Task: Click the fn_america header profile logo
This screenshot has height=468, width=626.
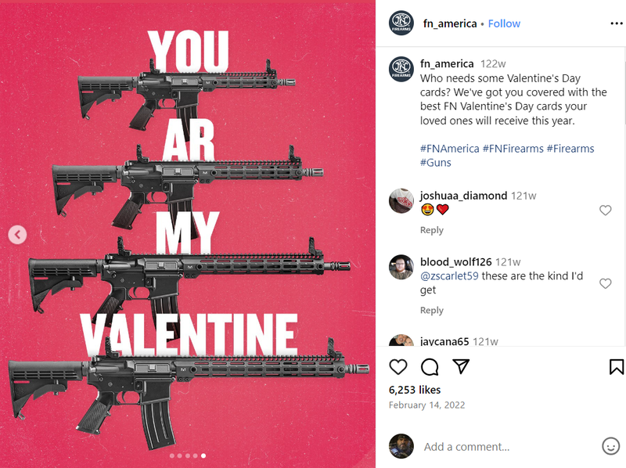Action: pyautogui.click(x=401, y=23)
